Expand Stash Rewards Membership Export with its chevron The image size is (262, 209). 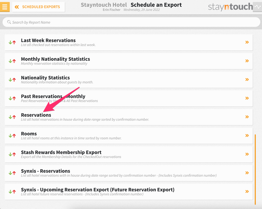(247, 154)
